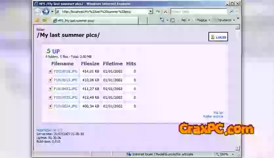
Task: Close the Internet Explorer window
Action: [238, 4]
